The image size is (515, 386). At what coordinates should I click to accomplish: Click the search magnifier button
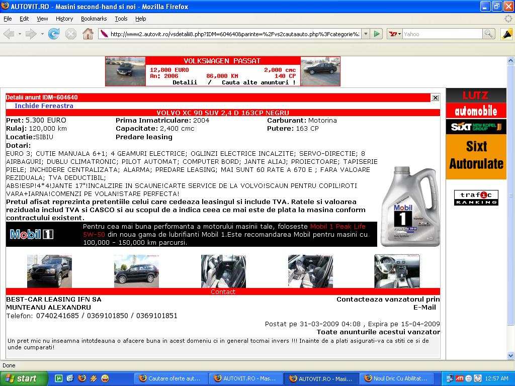[489, 34]
